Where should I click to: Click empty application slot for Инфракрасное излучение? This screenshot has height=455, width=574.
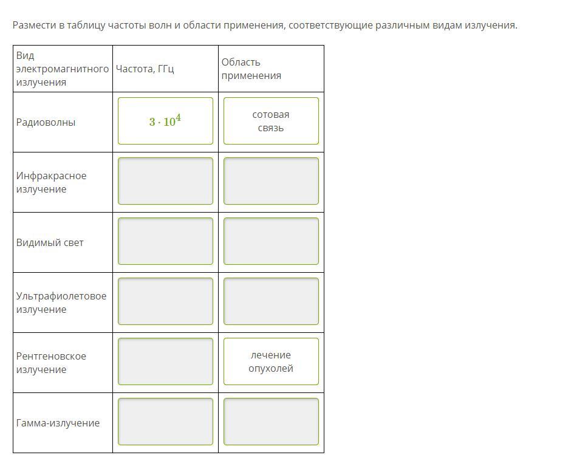(x=271, y=181)
